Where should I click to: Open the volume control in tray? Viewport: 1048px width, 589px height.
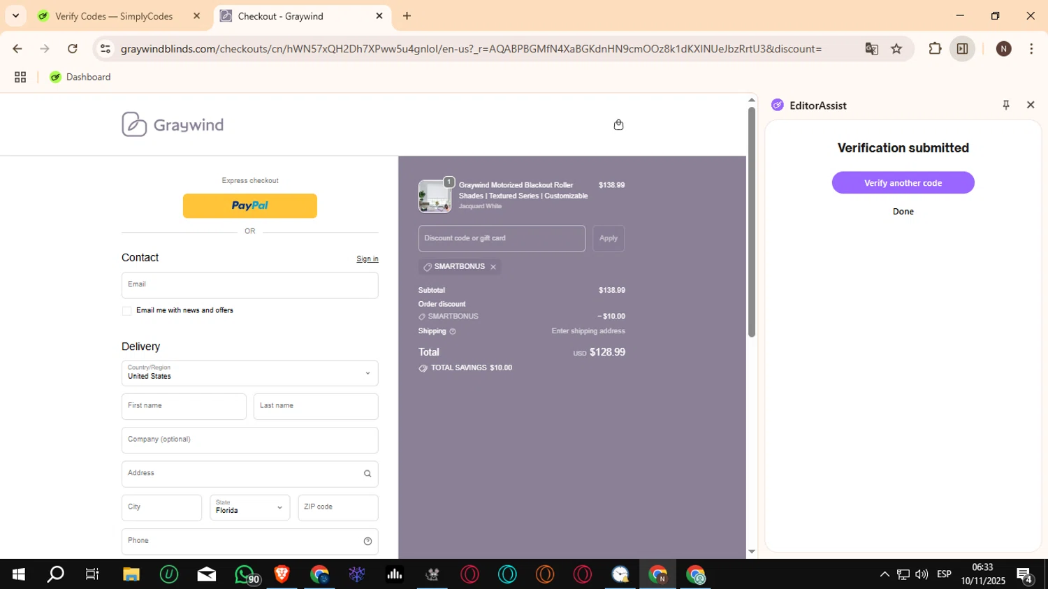(x=922, y=574)
